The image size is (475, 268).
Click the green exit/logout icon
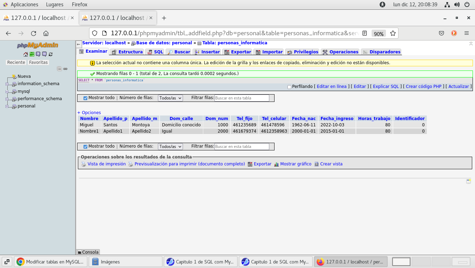32,54
